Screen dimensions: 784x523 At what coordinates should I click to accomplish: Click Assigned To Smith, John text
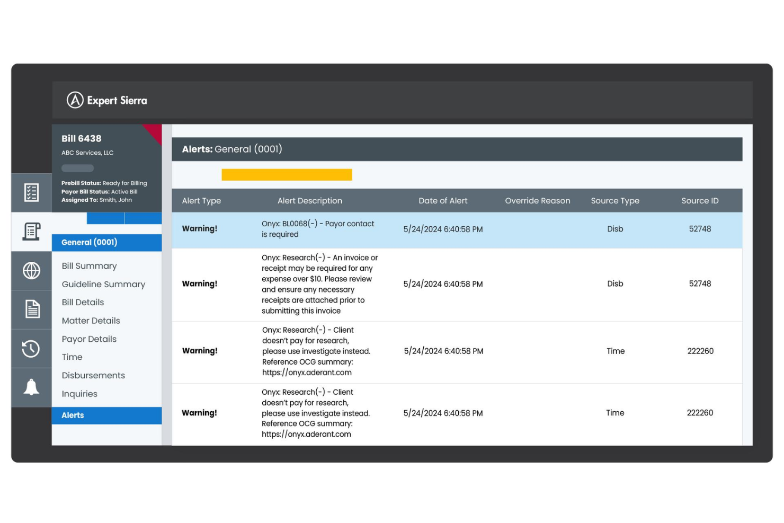pyautogui.click(x=96, y=200)
